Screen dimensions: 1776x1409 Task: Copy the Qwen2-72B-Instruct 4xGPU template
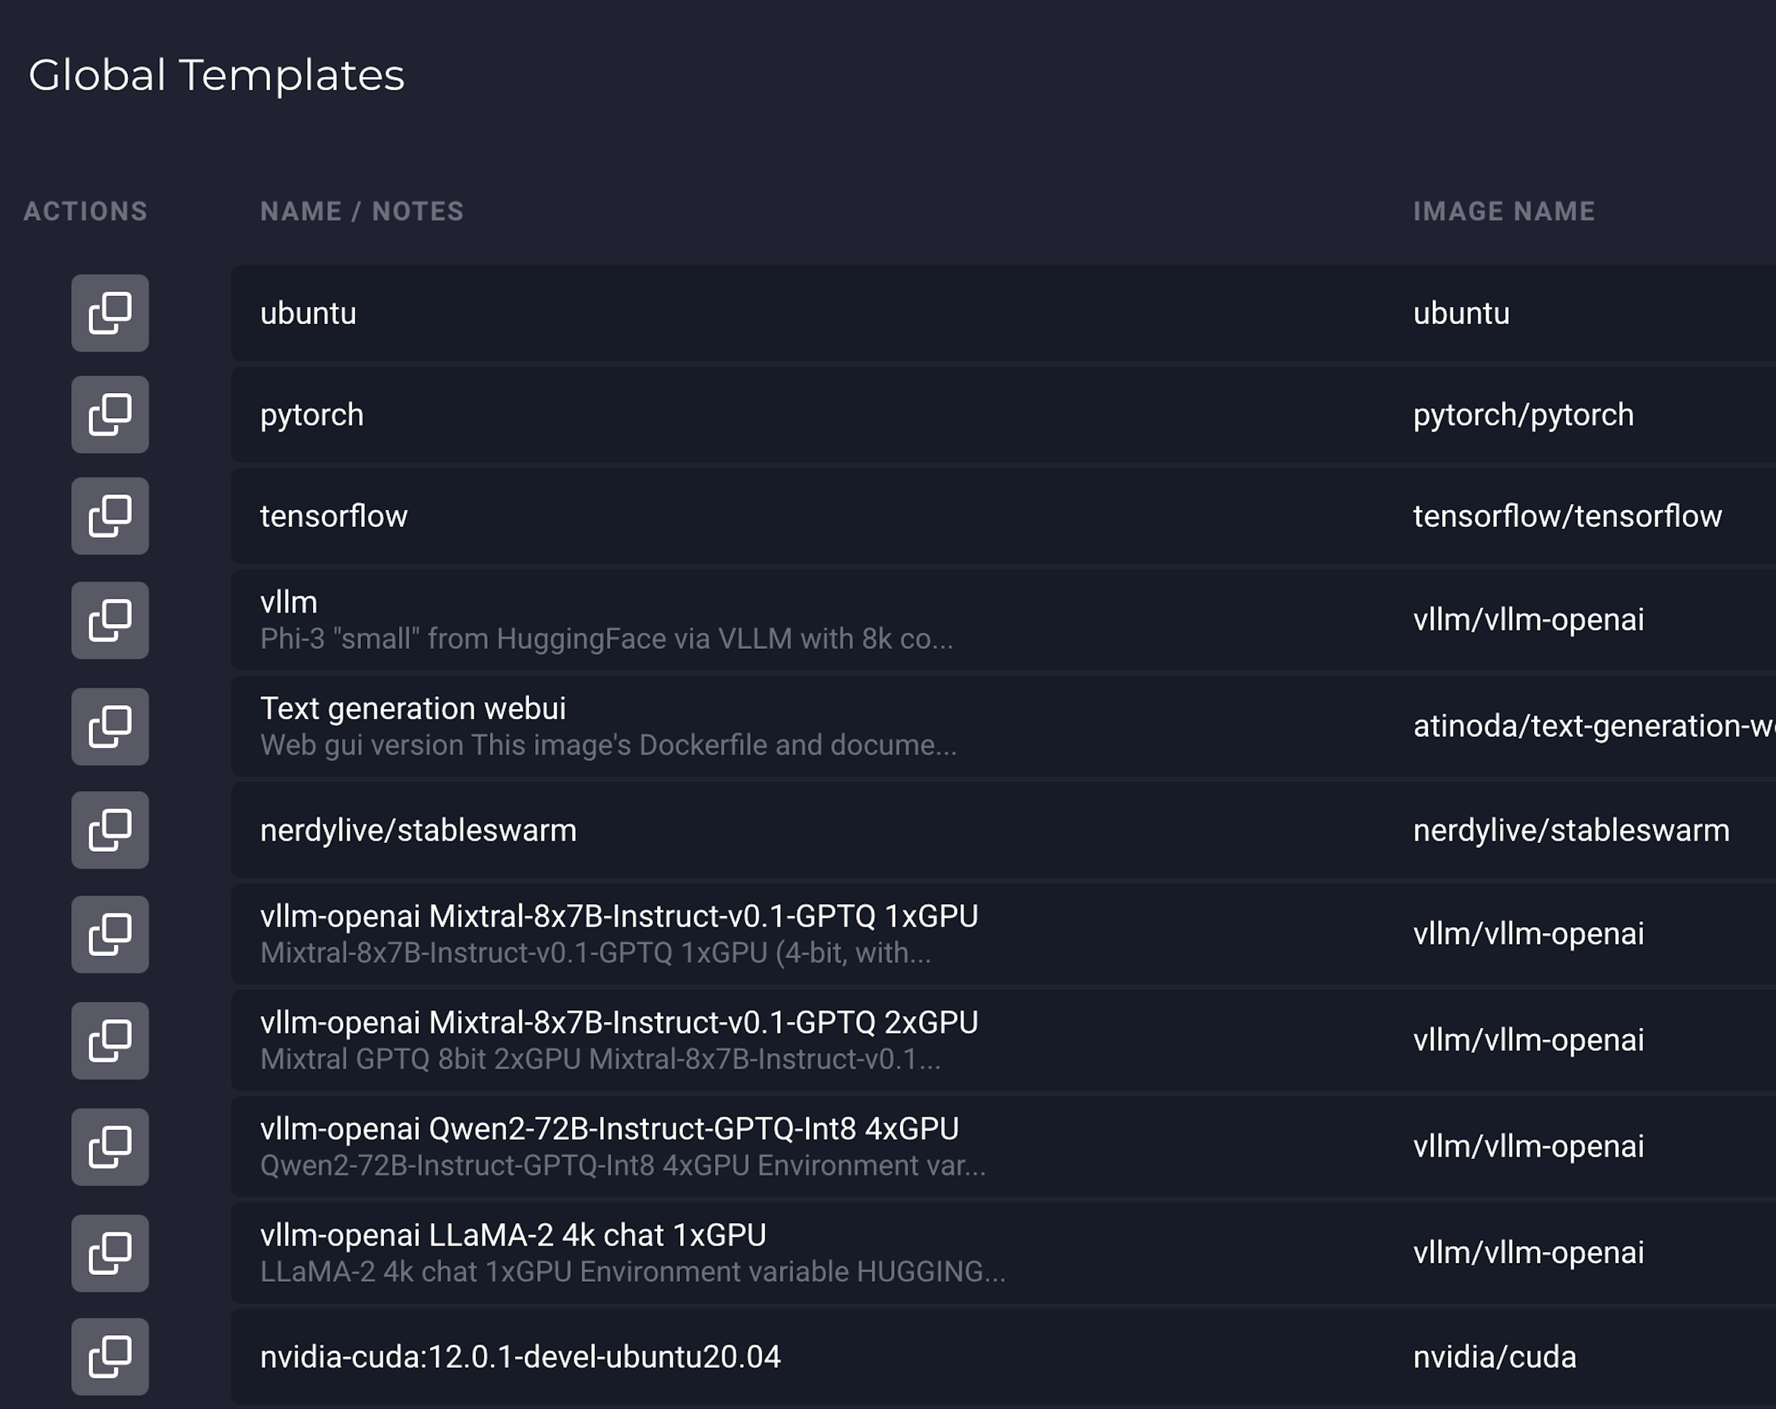[110, 1147]
